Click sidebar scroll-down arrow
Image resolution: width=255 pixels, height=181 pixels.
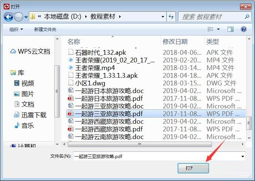coord(57,144)
